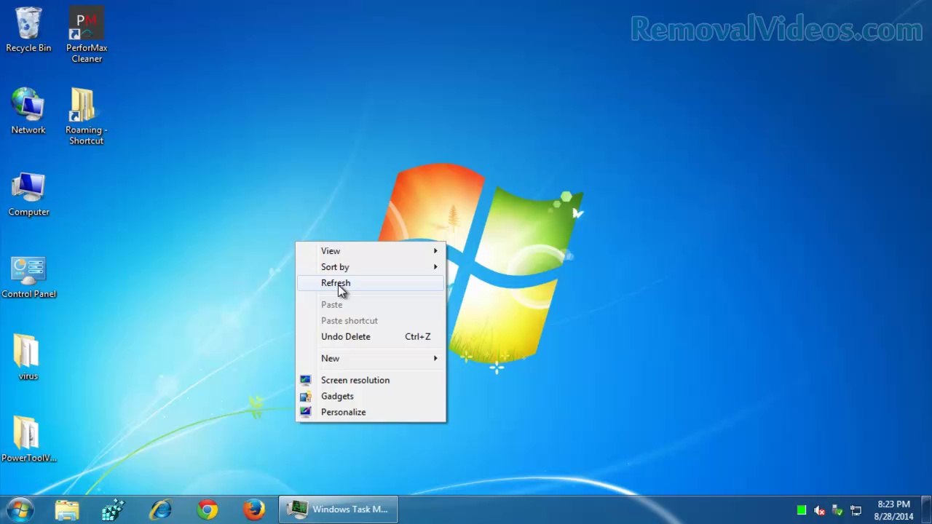Launch Mozilla Firefox from the taskbar

point(254,509)
